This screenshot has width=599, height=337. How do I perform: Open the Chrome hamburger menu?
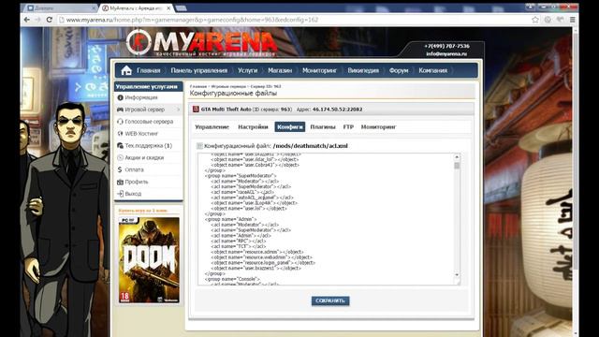point(572,20)
